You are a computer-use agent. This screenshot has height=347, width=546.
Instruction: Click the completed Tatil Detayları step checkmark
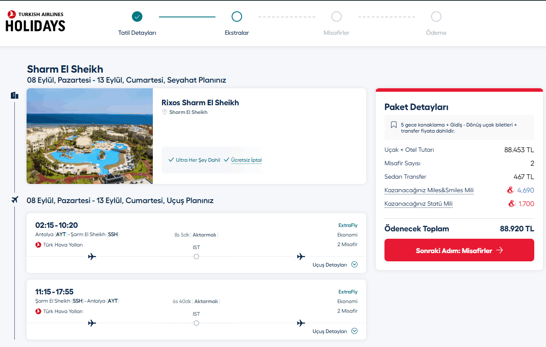coord(137,17)
